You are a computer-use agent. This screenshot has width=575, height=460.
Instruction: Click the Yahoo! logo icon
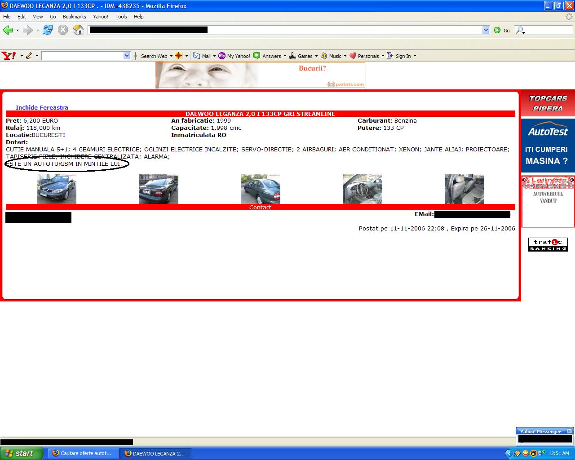[9, 56]
